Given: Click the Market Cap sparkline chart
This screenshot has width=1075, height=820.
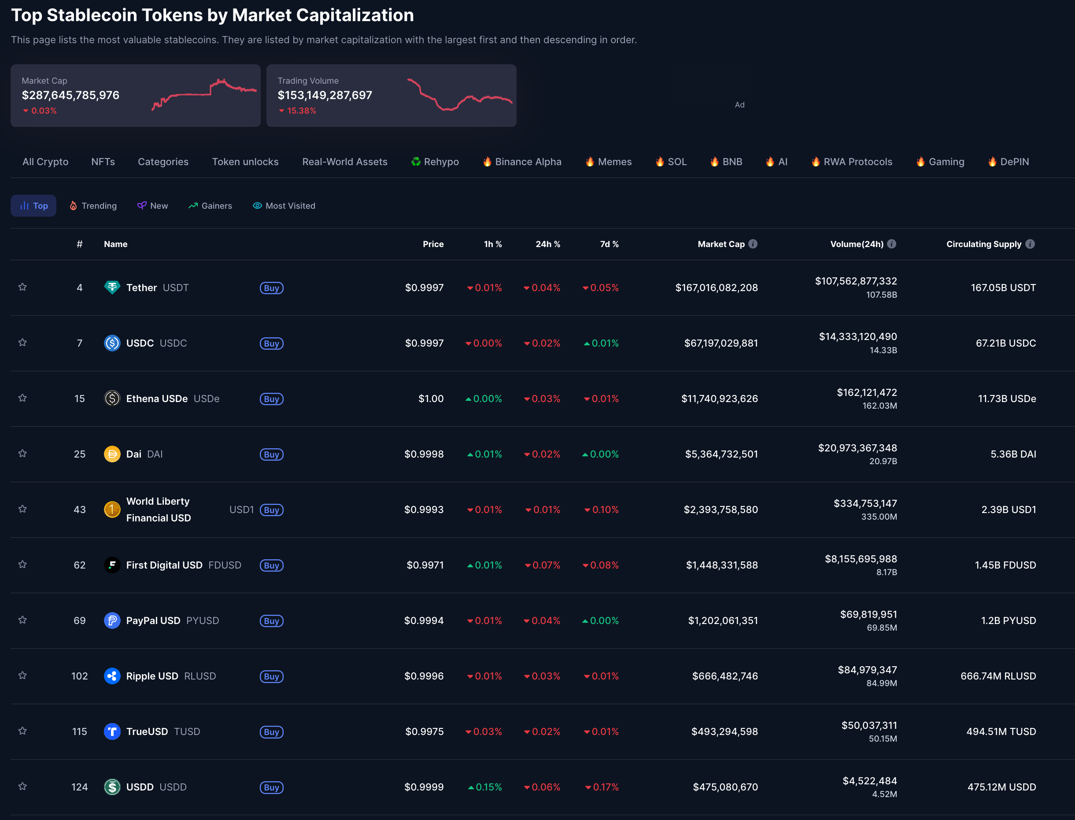Looking at the screenshot, I should (204, 95).
